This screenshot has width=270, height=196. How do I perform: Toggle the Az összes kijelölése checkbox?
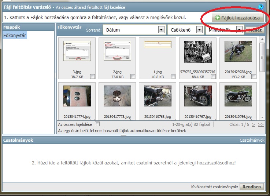[x=97, y=124]
